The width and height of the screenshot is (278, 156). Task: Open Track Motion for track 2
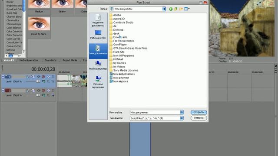click(33, 91)
